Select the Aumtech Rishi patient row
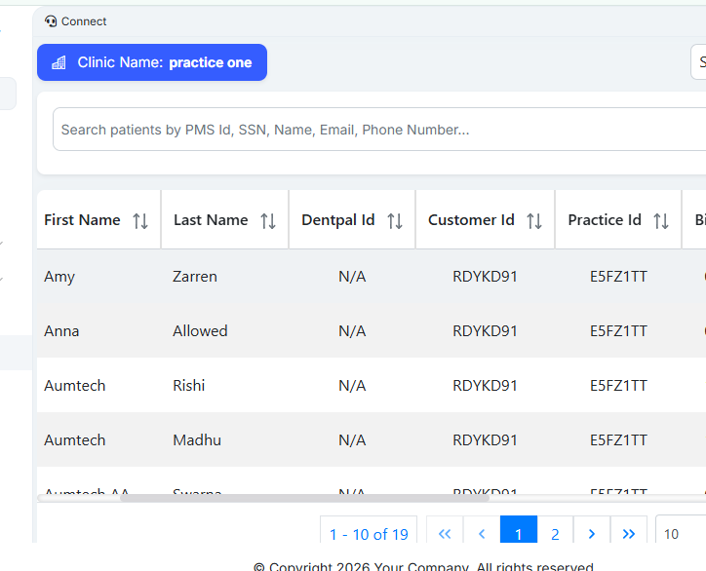706x571 pixels. point(293,386)
